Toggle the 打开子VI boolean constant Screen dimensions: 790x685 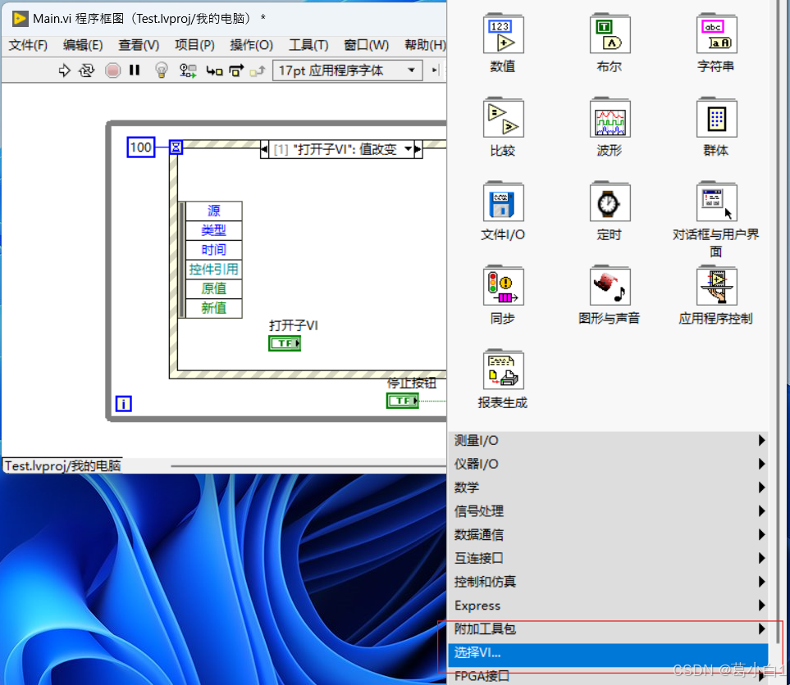(284, 342)
